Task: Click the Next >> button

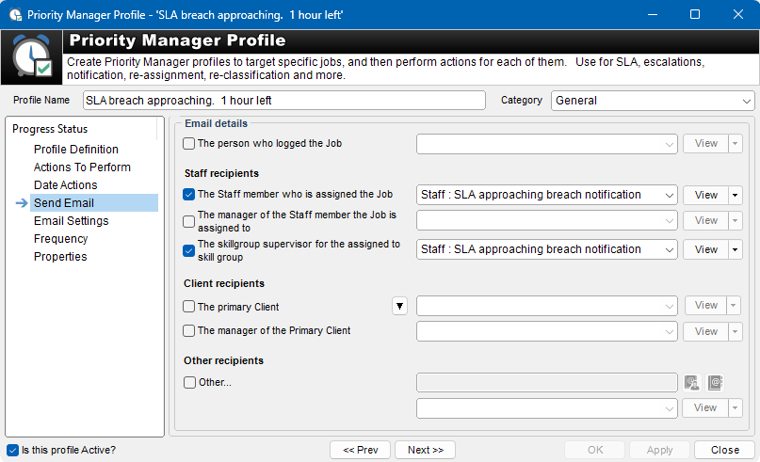Action: click(x=425, y=450)
